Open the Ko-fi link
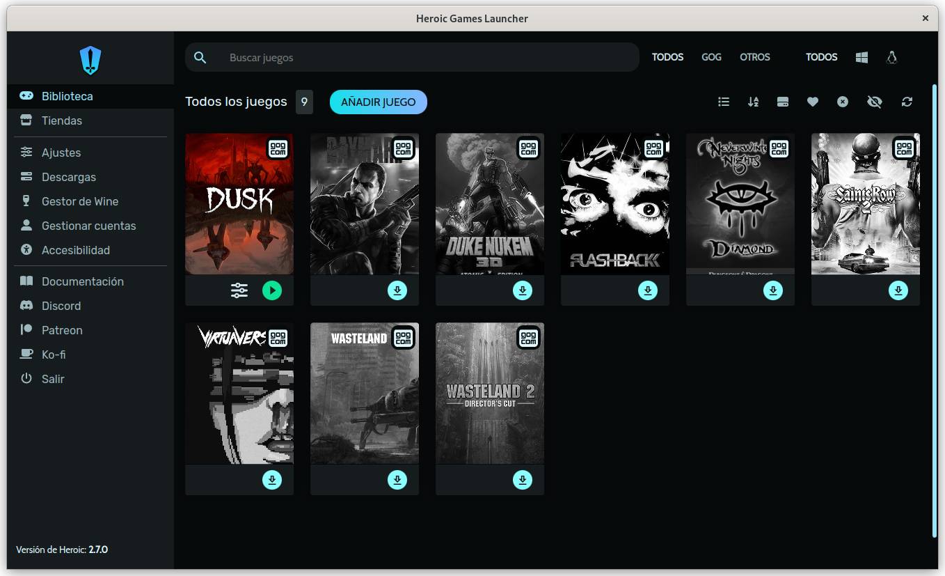The height and width of the screenshot is (576, 945). (90, 355)
